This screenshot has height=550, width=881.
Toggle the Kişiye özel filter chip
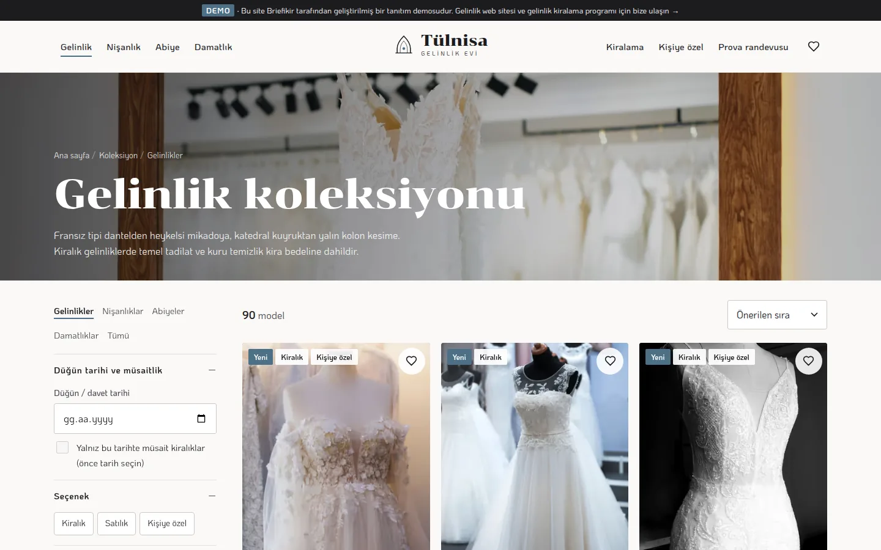[x=167, y=523]
